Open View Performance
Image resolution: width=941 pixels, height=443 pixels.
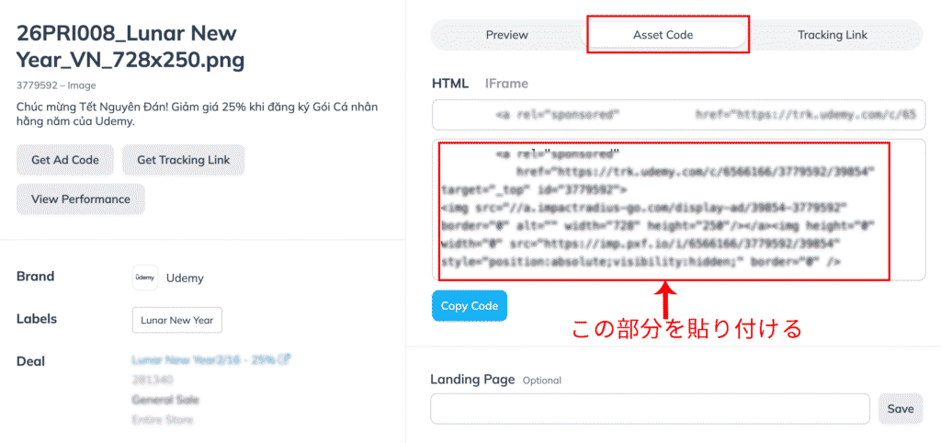pyautogui.click(x=81, y=199)
